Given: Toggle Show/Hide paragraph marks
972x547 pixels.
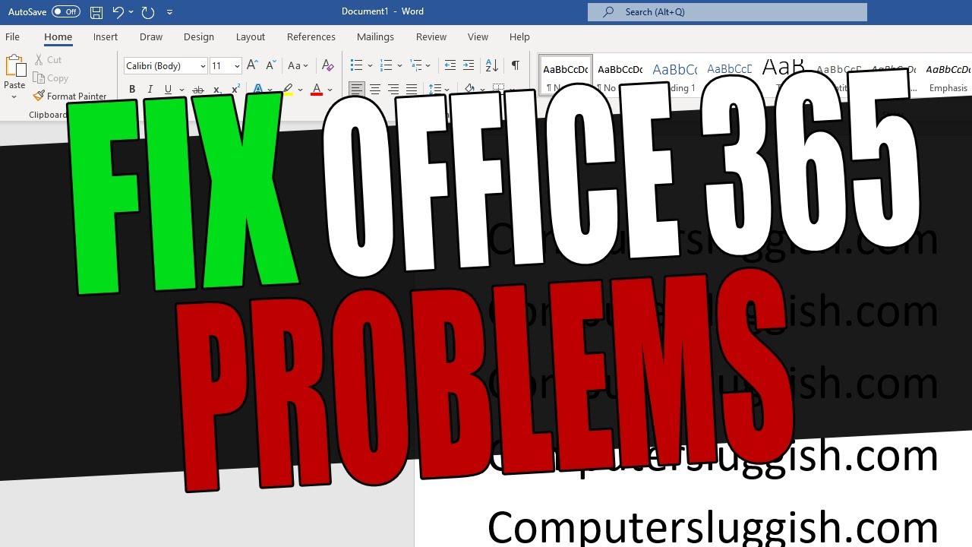Looking at the screenshot, I should pos(516,66).
